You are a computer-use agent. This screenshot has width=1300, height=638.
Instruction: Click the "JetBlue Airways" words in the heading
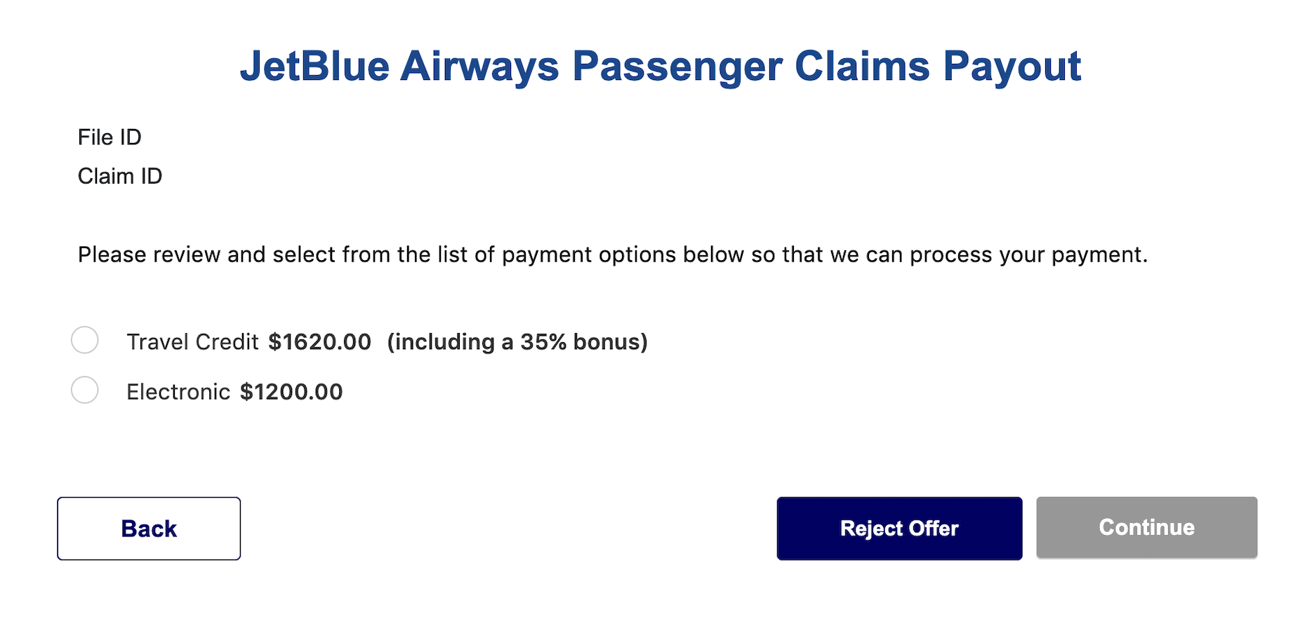[399, 67]
